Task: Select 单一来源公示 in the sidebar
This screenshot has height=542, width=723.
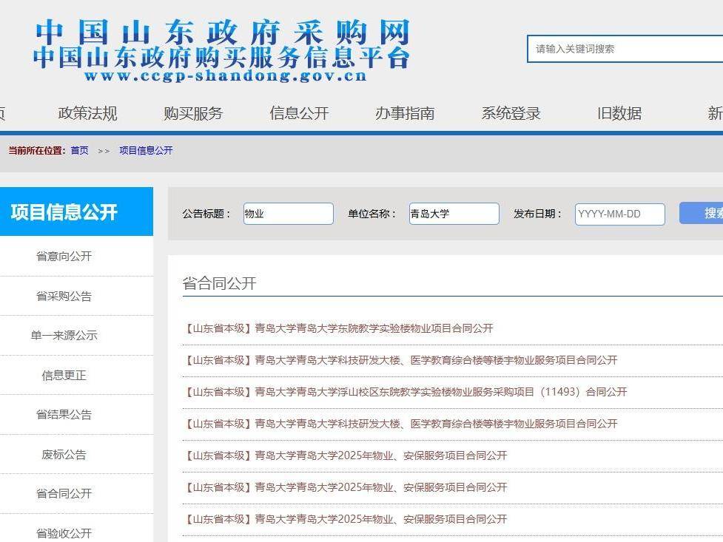Action: click(x=64, y=335)
